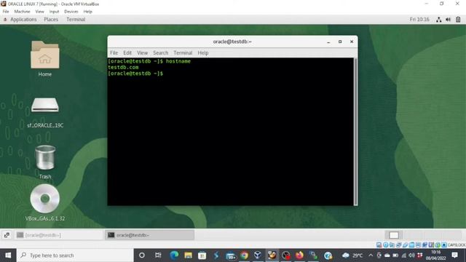Screen dimensions: 466x262
Task: Open the dark round red-dot taskbar icon
Action: click(x=286, y=255)
